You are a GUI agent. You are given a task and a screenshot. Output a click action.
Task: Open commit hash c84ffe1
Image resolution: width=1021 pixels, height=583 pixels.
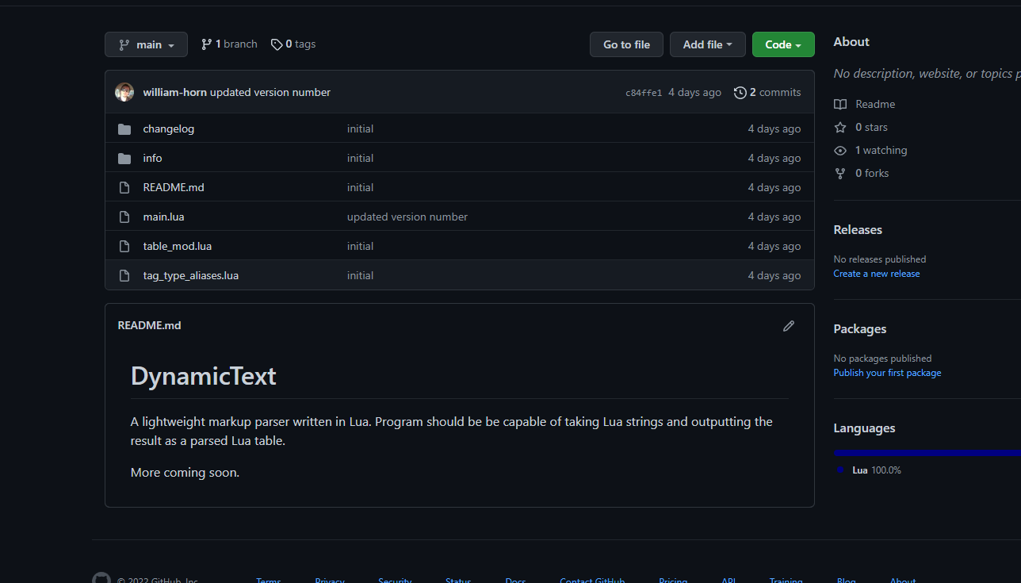pos(644,93)
